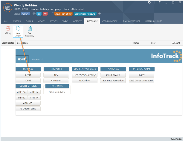Click the eFile IN button
Screen dimensions: 185x143
click(x=34, y=92)
